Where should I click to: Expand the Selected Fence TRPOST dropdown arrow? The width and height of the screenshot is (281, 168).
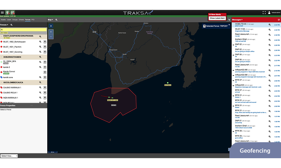204,26
